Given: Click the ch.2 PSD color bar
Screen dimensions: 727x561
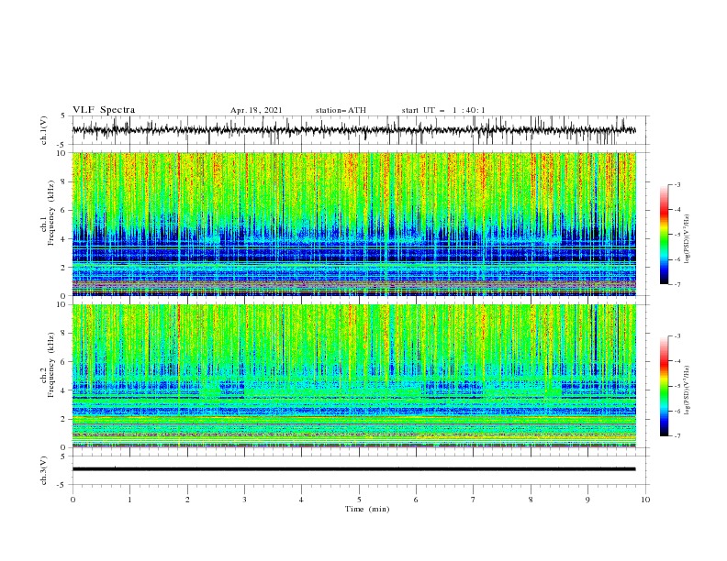Looking at the screenshot, I should click(x=664, y=386).
